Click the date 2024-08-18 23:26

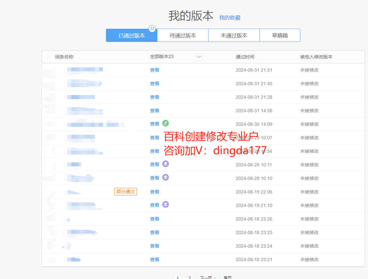tap(254, 219)
